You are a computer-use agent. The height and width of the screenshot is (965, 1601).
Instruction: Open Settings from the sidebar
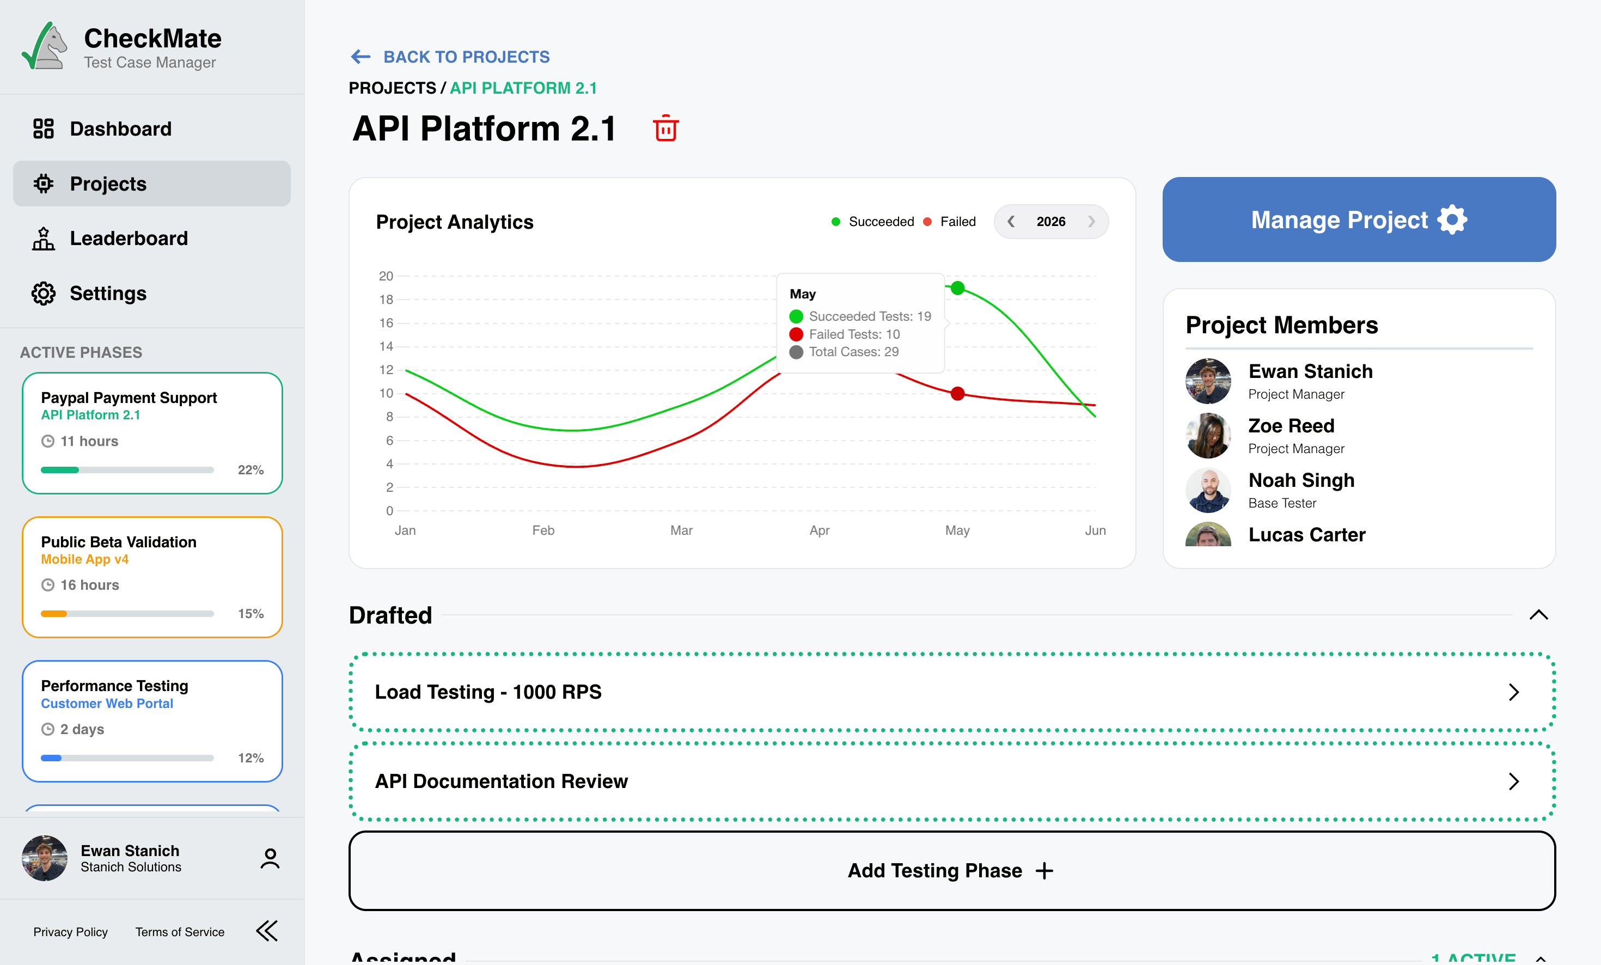click(151, 294)
